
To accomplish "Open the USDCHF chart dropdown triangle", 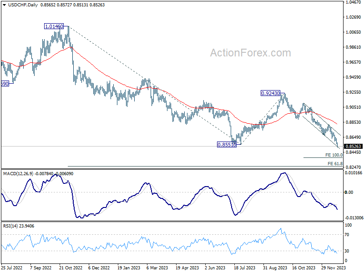I will (x=5, y=5).
